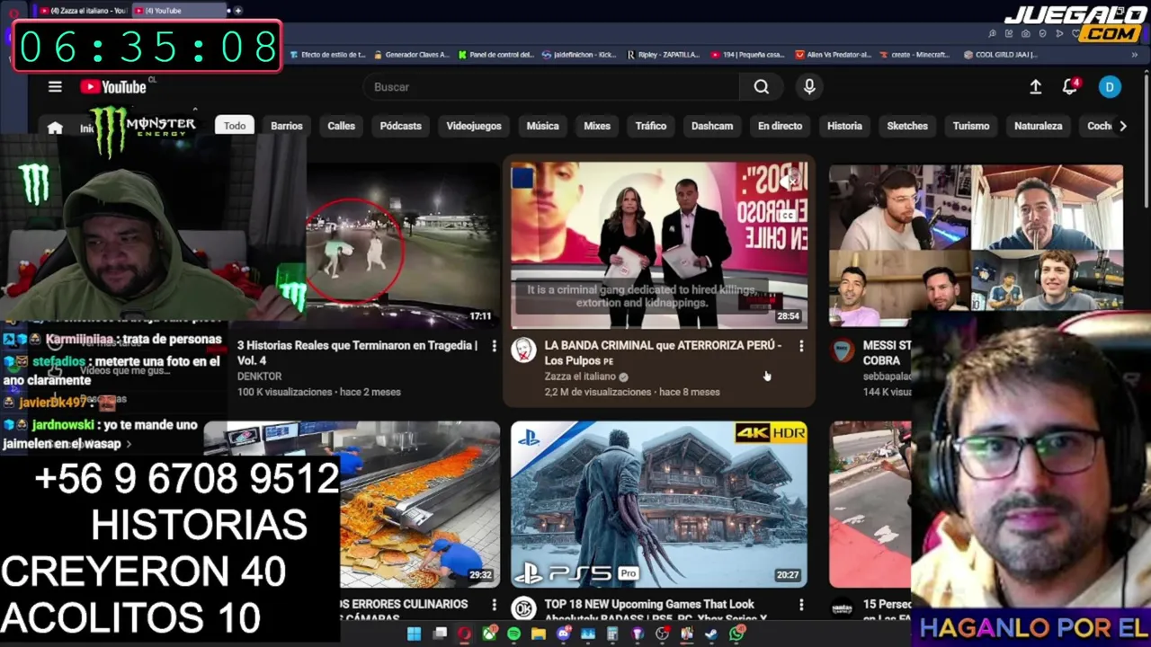Open COOL GIRLD JAAJ bookmark

1000,55
